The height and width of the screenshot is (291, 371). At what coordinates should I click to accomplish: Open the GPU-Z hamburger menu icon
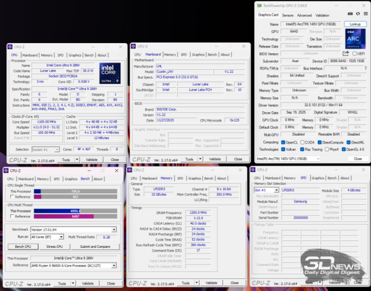(x=366, y=14)
